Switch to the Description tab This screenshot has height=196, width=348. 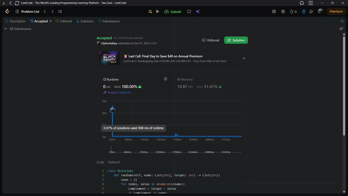pyautogui.click(x=15, y=21)
